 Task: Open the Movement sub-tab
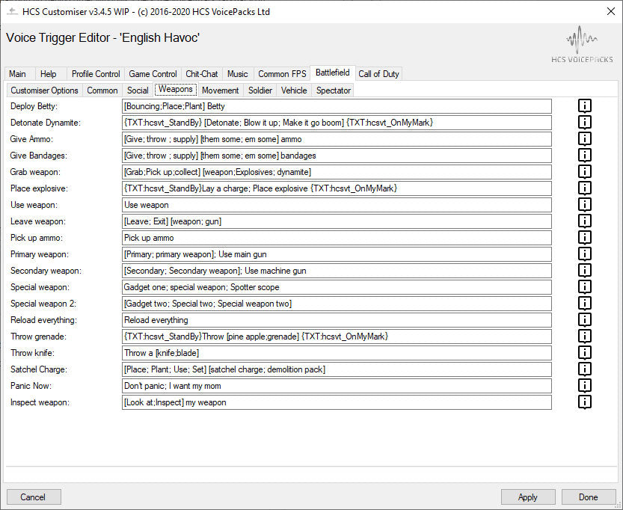[x=220, y=90]
